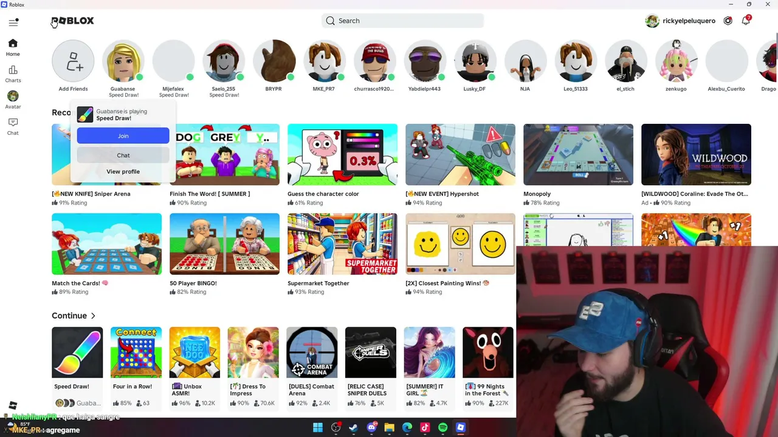Open OBS Studio from the taskbar
The height and width of the screenshot is (437, 778).
pyautogui.click(x=336, y=428)
